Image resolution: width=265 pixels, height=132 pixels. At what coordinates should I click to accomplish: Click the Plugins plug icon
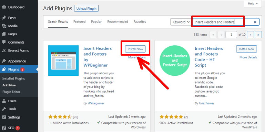click(x=4, y=69)
